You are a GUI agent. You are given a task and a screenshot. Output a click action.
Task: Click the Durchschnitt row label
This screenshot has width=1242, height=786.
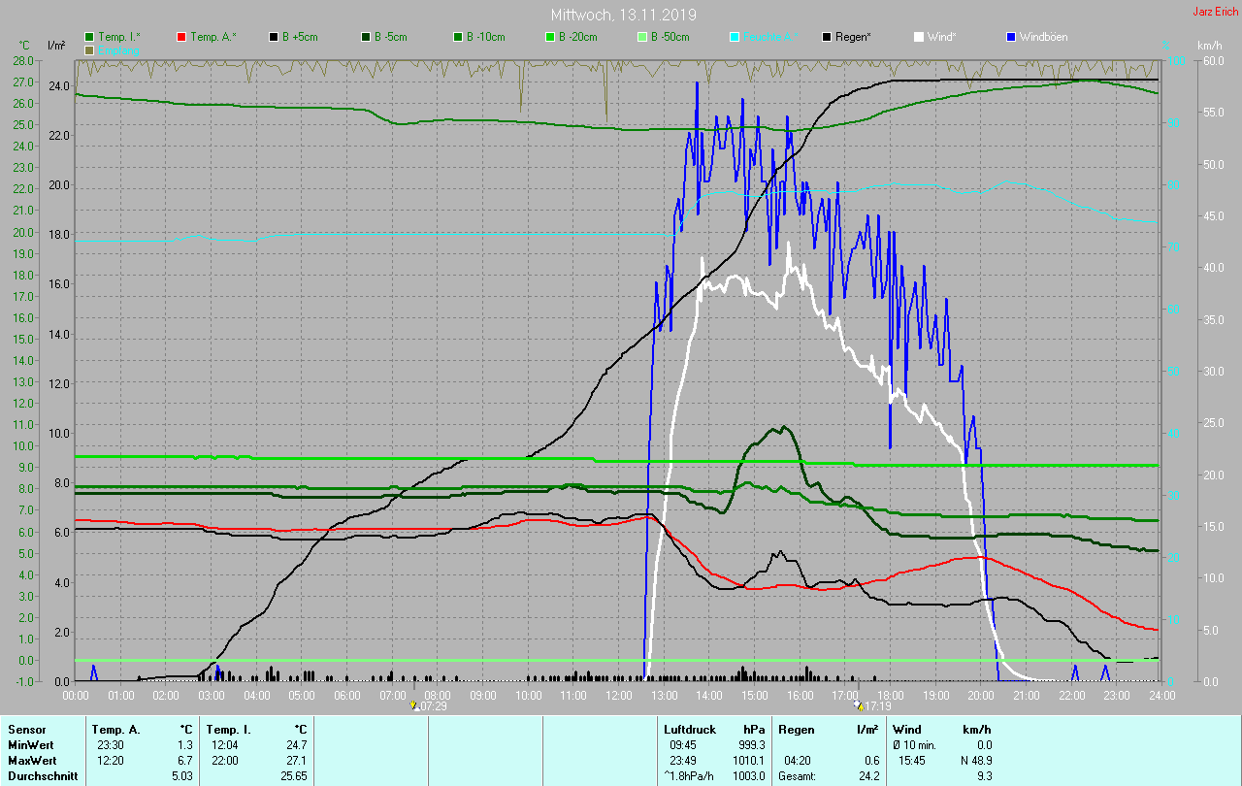click(x=43, y=775)
